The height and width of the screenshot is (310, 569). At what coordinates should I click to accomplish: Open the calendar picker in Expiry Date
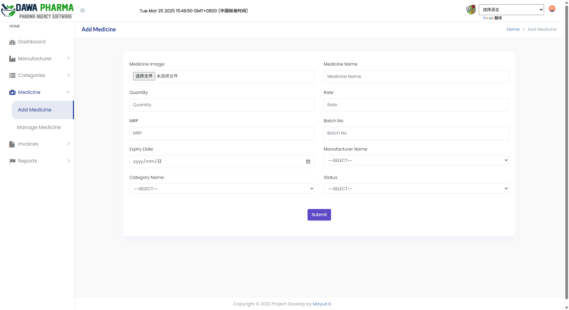pyautogui.click(x=308, y=162)
